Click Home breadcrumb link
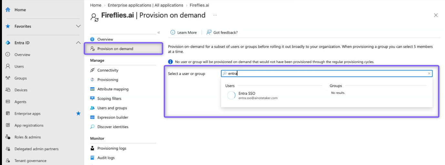This screenshot has height=165, width=445. 96,5
